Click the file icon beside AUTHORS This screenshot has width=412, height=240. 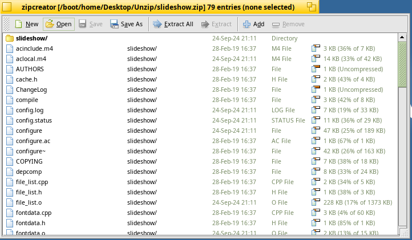point(10,69)
